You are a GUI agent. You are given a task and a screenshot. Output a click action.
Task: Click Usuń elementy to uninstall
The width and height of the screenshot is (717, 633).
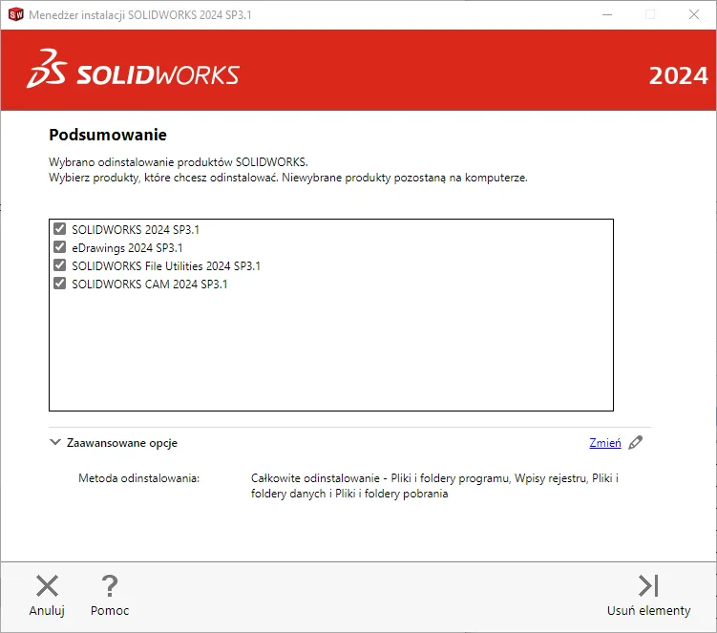click(648, 596)
